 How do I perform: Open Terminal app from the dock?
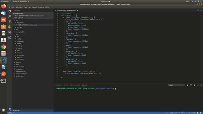tap(3, 81)
